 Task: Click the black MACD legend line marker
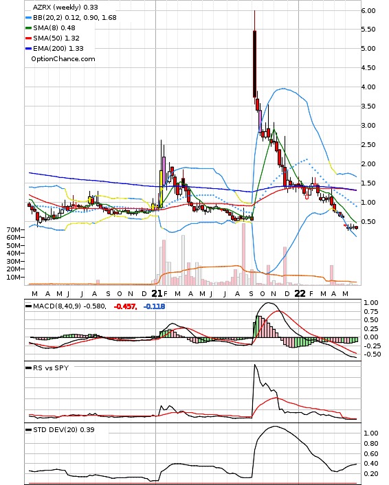pyautogui.click(x=28, y=306)
